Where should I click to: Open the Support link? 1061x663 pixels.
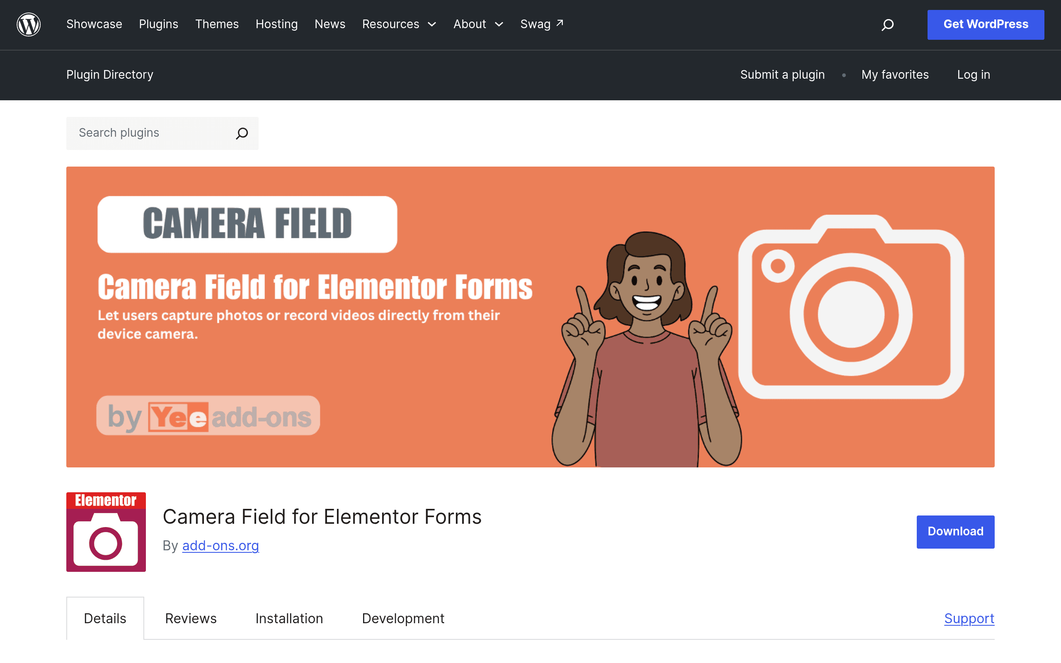click(x=969, y=618)
